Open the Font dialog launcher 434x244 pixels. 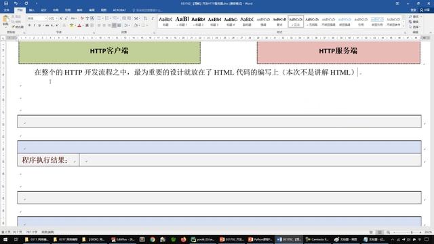coord(94,33)
